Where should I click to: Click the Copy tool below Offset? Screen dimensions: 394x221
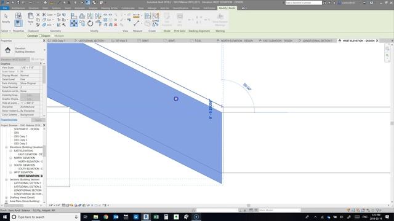(82, 23)
